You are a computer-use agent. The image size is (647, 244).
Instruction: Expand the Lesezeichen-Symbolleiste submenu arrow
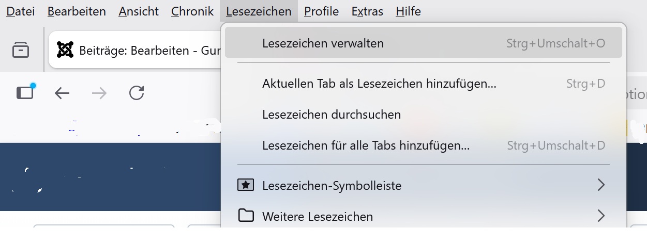click(600, 185)
